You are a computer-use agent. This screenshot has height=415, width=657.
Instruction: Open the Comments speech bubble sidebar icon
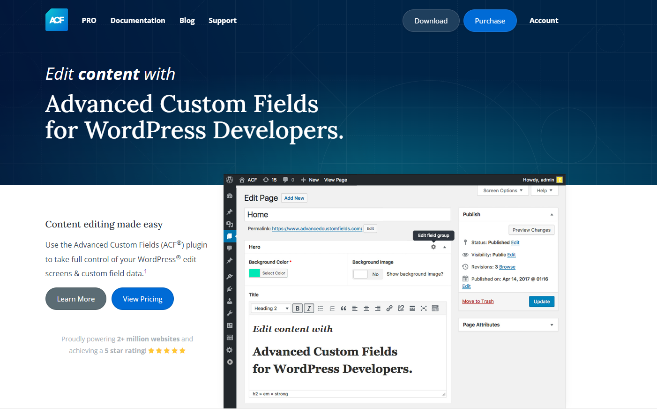pyautogui.click(x=230, y=248)
